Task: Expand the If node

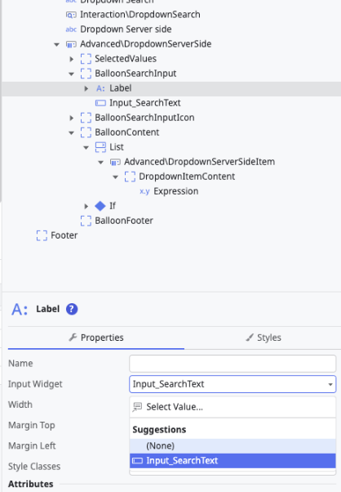Action: [x=86, y=206]
